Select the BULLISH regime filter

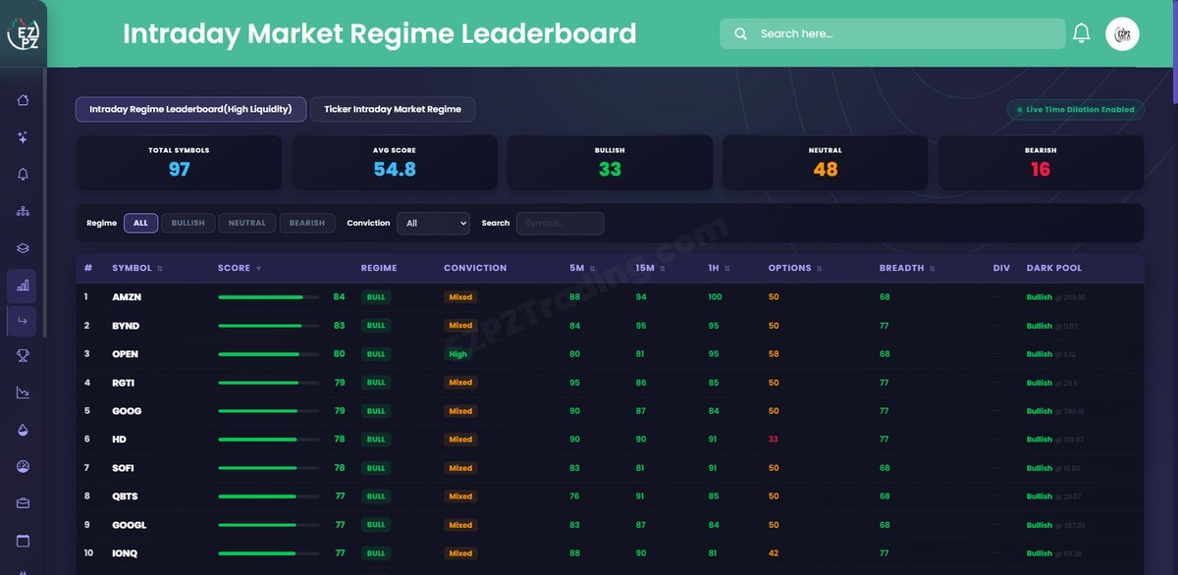(188, 223)
